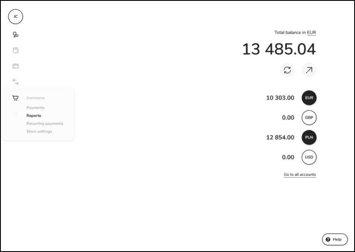Click the Help button
Screen dimensions: 355x252
pyautogui.click(x=335, y=239)
